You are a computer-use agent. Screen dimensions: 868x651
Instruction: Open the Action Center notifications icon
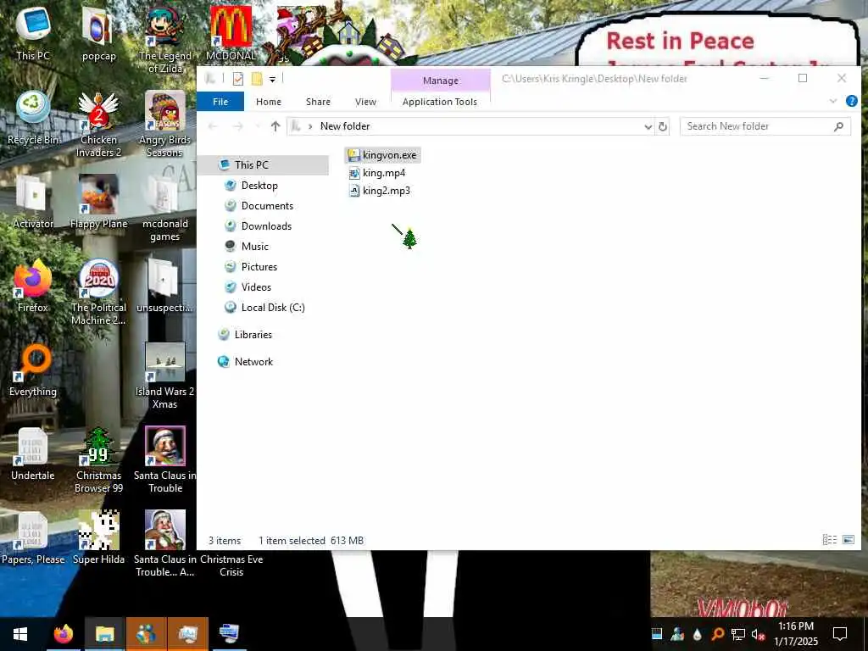(x=840, y=634)
